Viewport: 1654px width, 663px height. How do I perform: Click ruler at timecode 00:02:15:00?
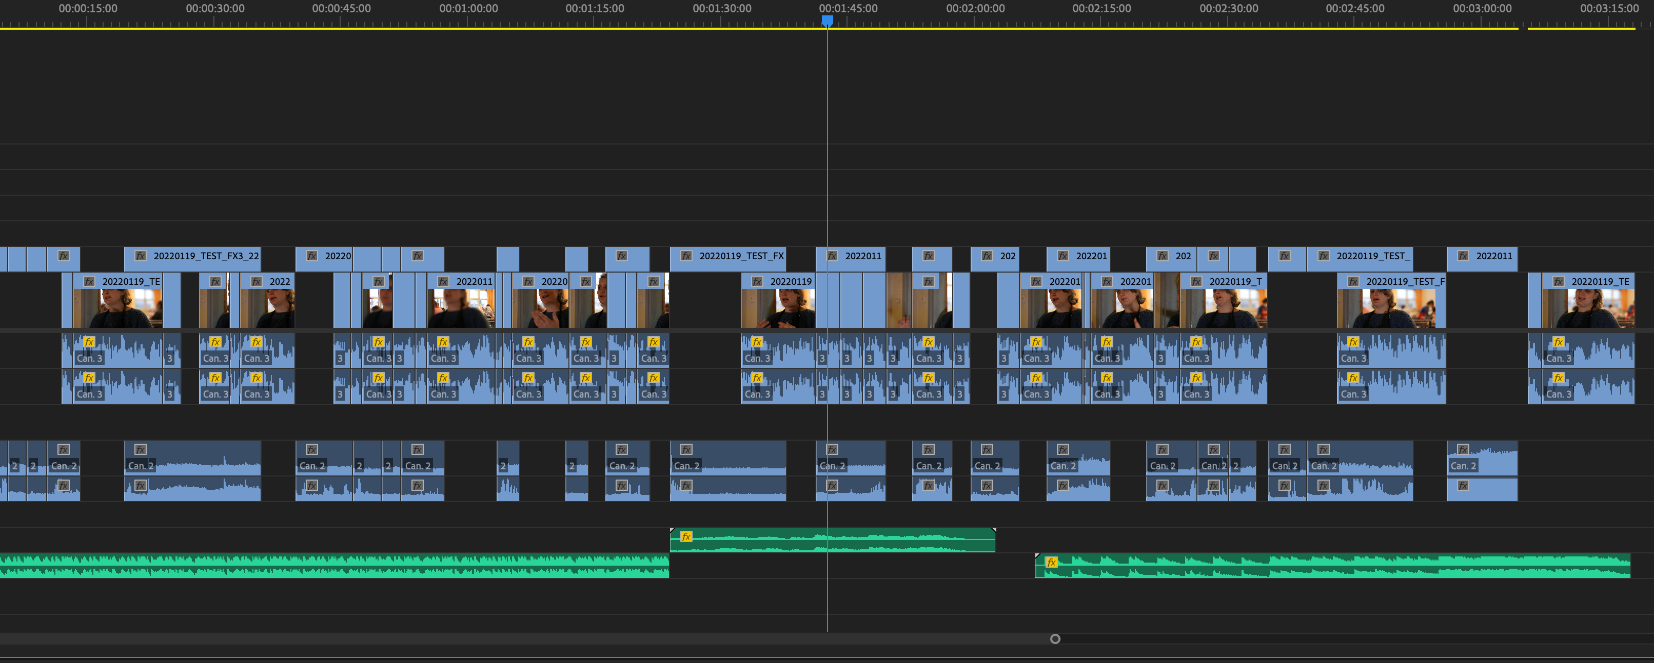click(1102, 8)
